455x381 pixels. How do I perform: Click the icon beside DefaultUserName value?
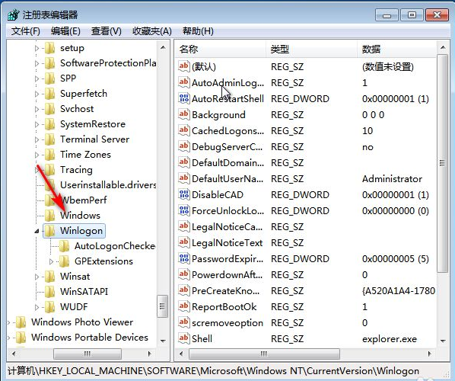[x=184, y=178]
